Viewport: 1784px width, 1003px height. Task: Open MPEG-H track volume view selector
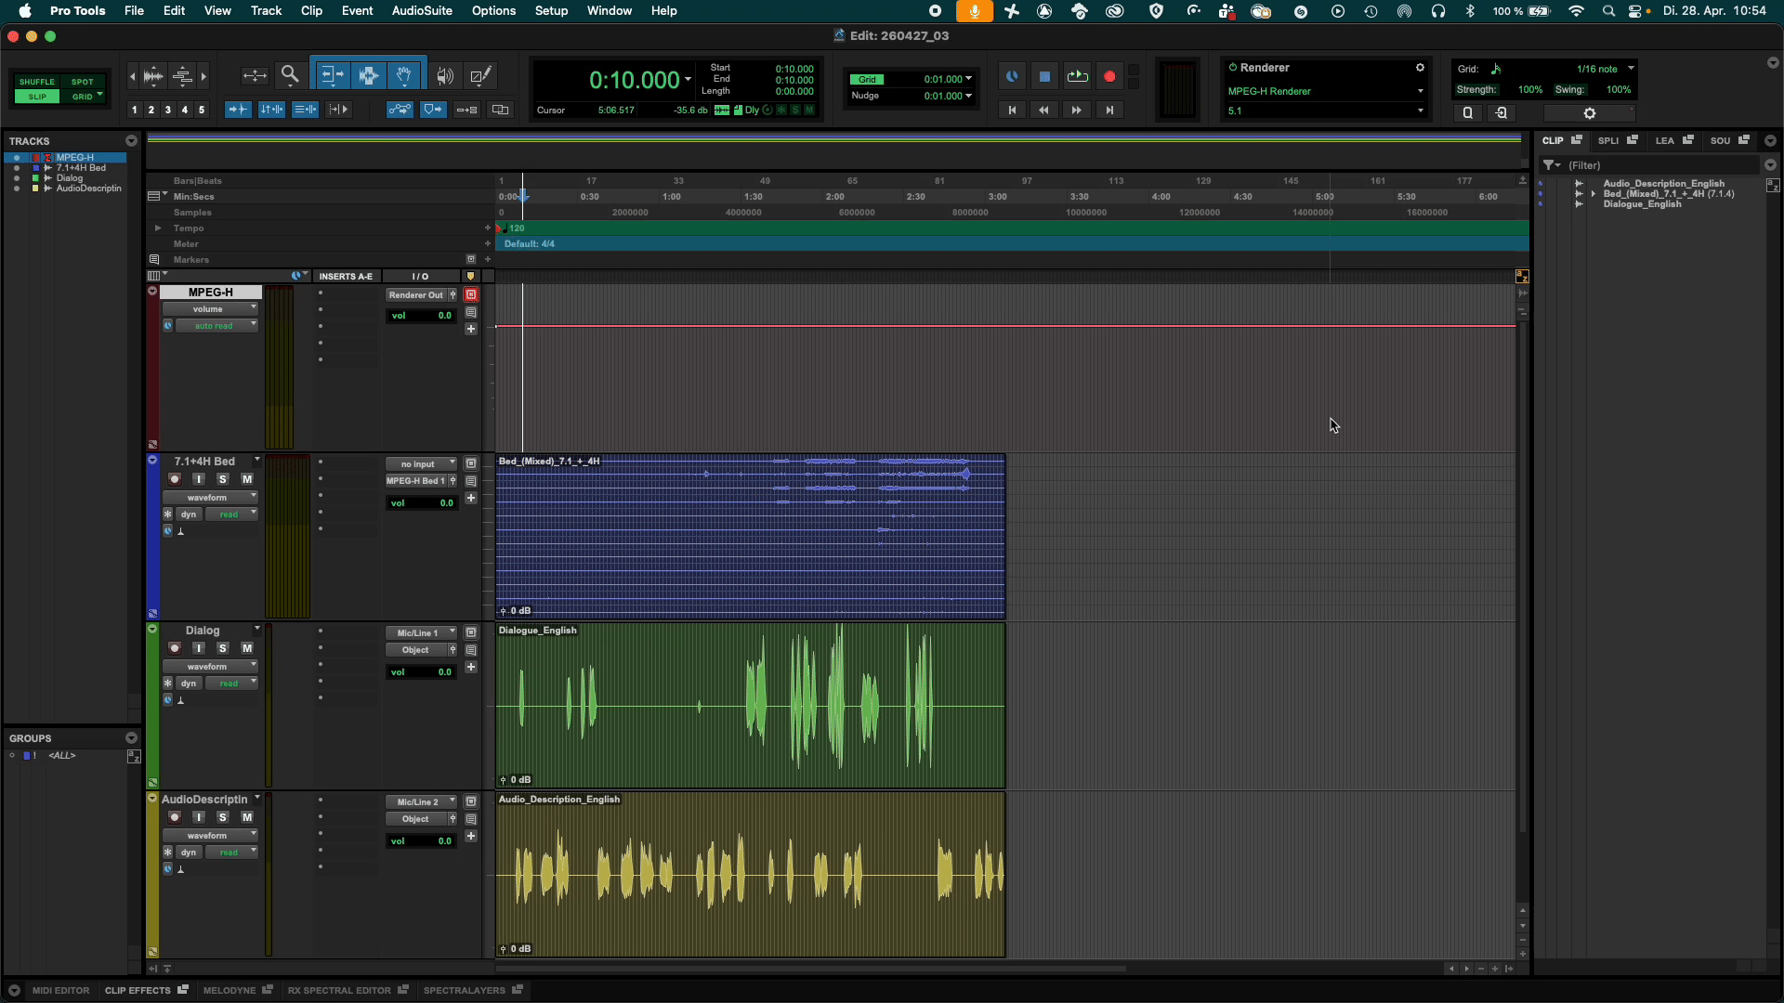point(210,309)
